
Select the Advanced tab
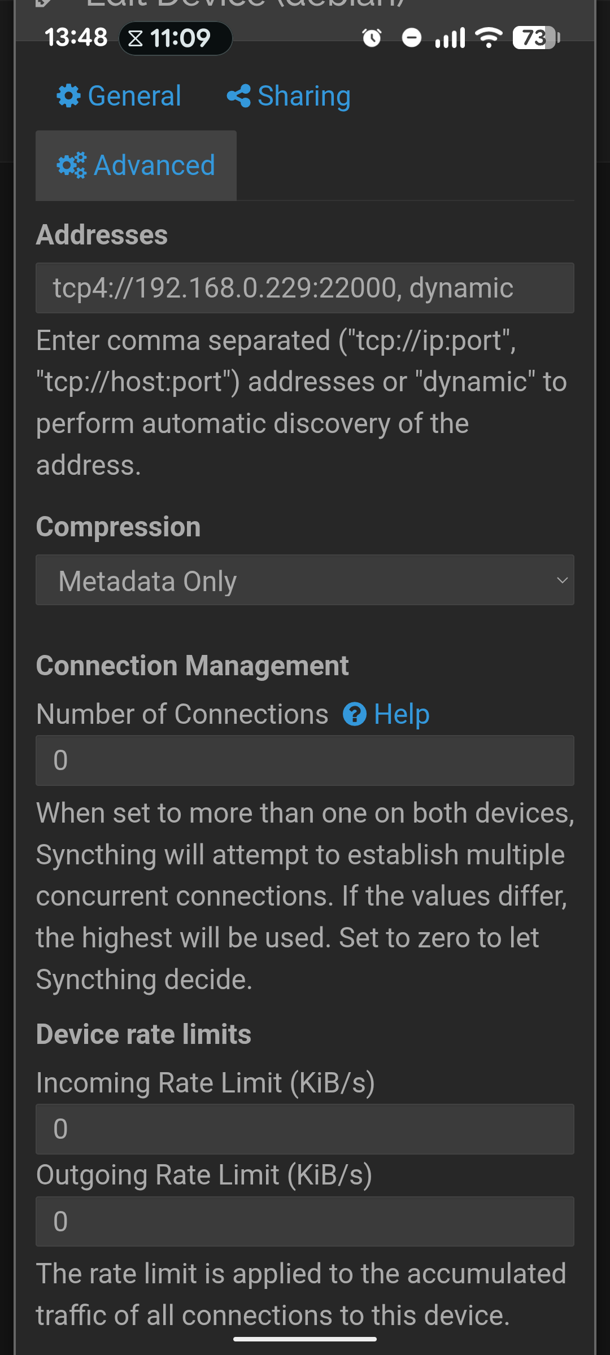pyautogui.click(x=136, y=165)
